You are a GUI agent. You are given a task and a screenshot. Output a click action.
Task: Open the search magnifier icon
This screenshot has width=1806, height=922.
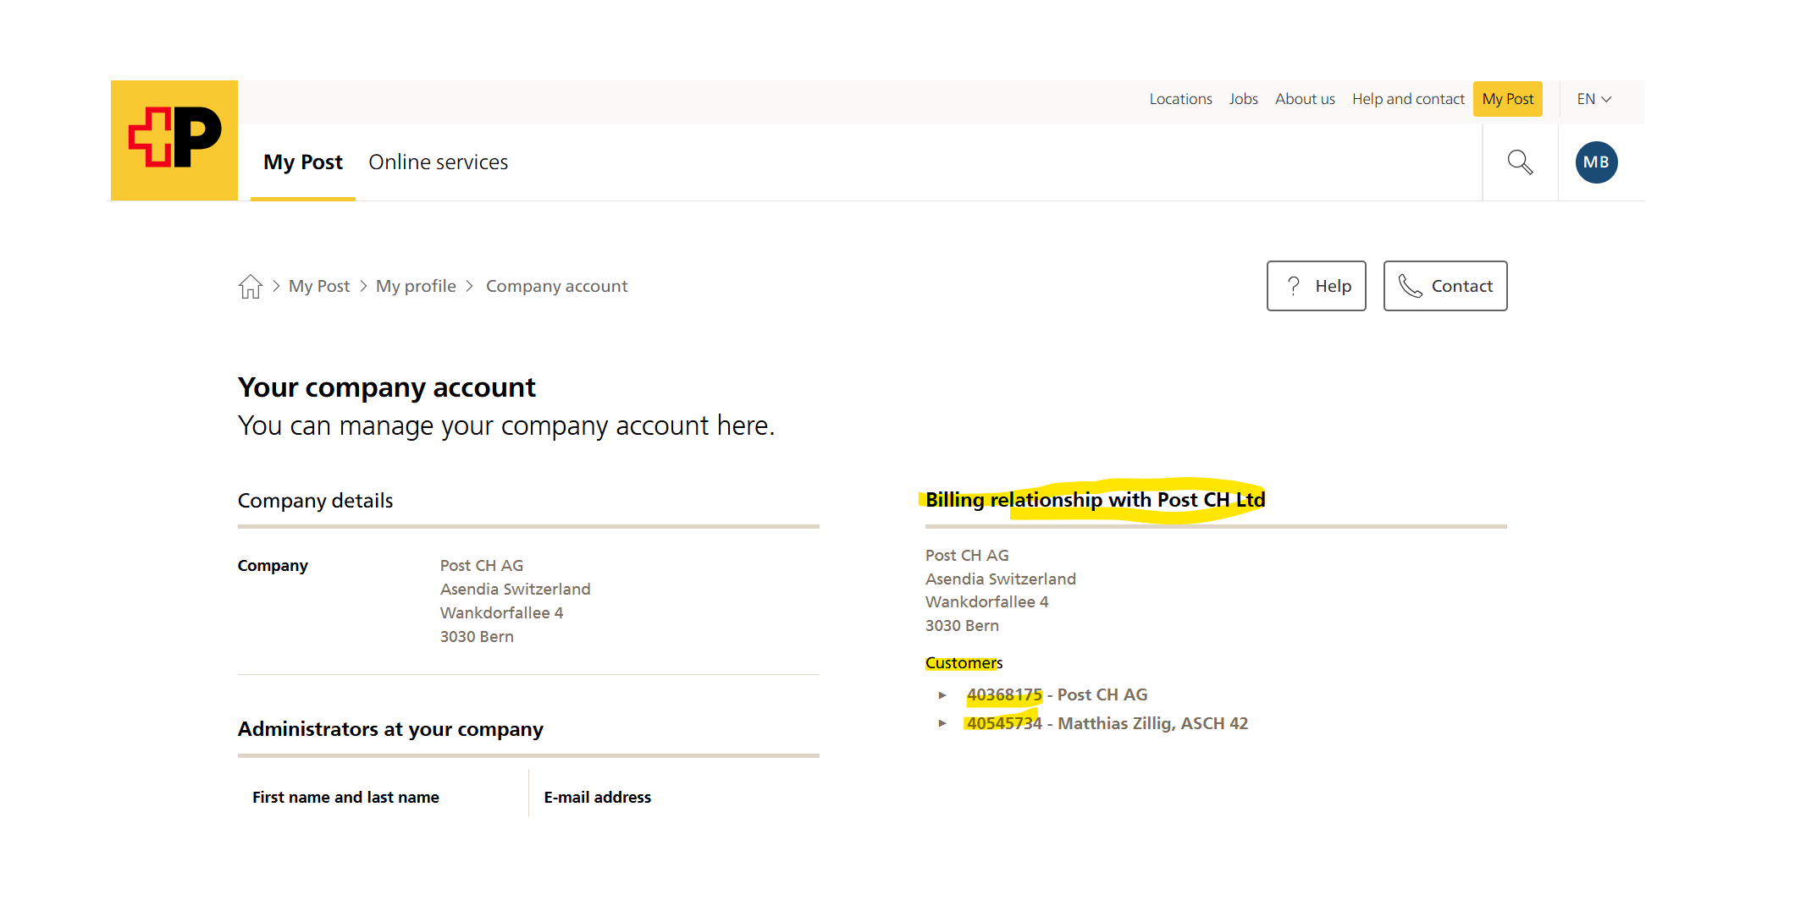tap(1520, 162)
